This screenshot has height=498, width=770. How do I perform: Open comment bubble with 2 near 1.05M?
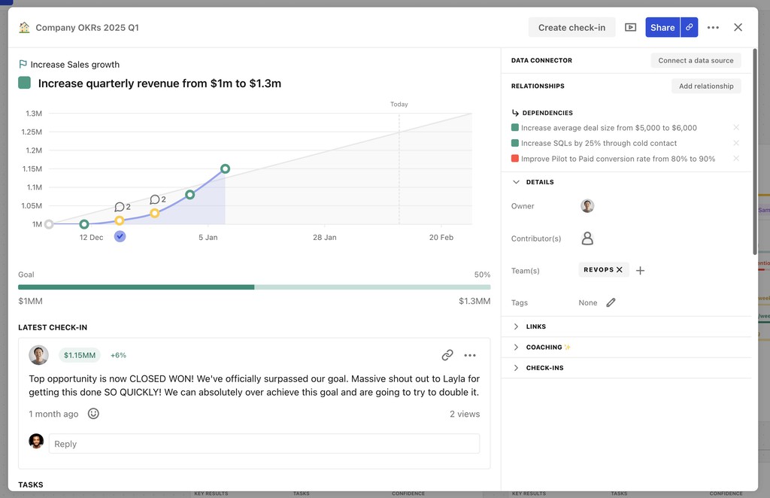(x=123, y=207)
